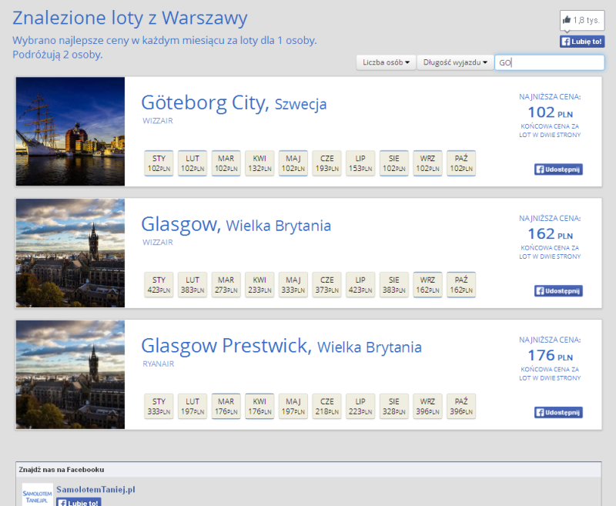Click the 162 PLN lowest price for Glasgow
616x506 pixels.
[x=550, y=234]
